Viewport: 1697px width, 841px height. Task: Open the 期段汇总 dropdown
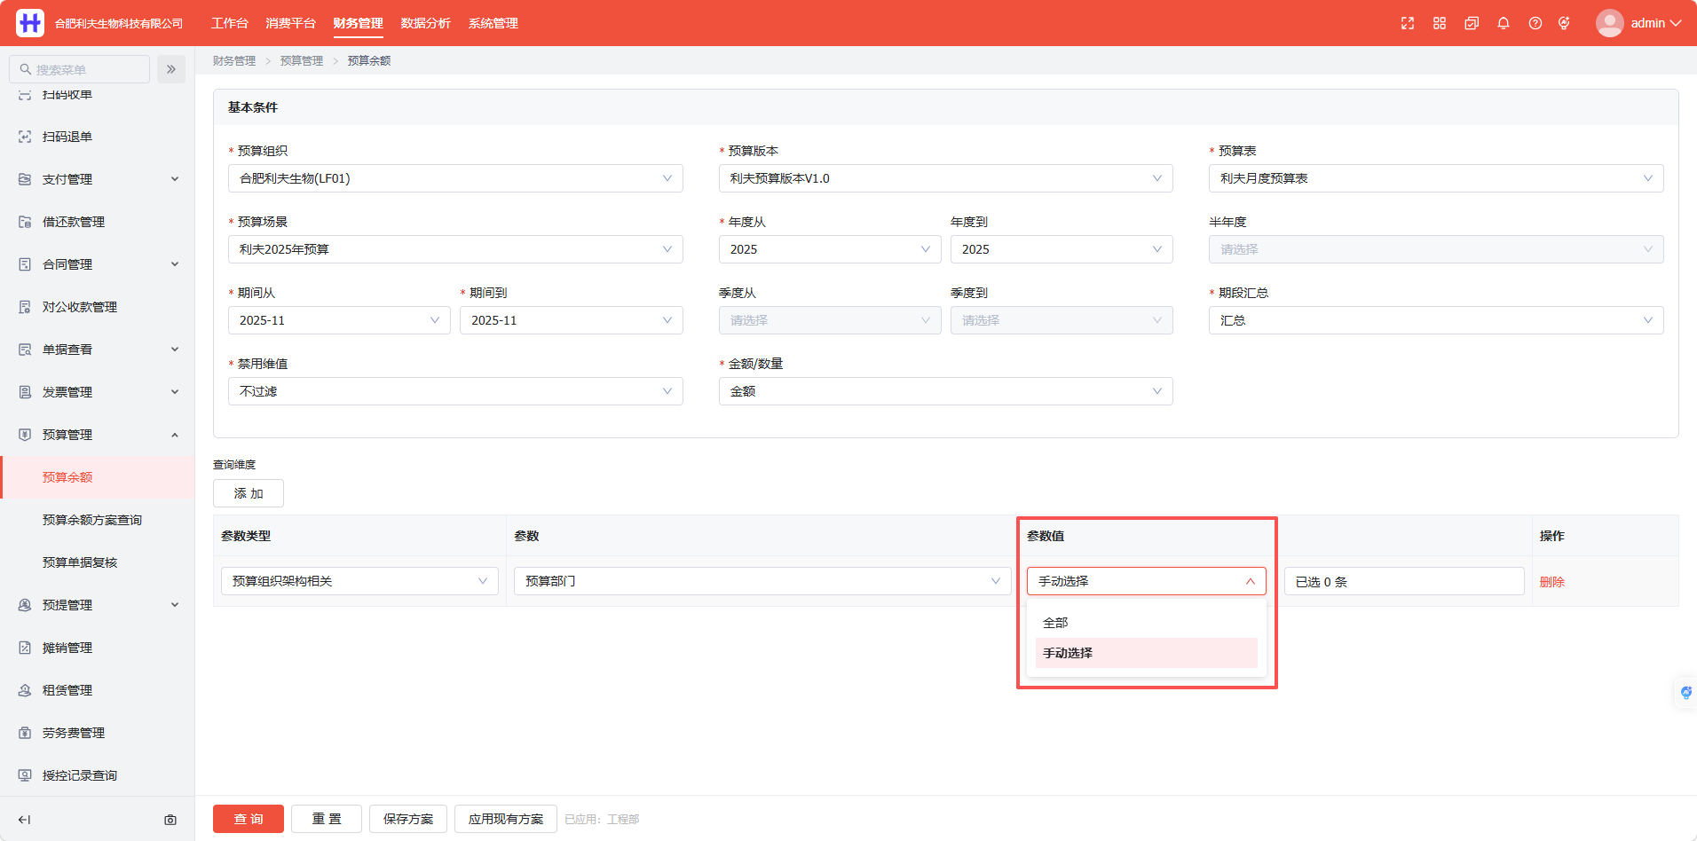(1436, 320)
